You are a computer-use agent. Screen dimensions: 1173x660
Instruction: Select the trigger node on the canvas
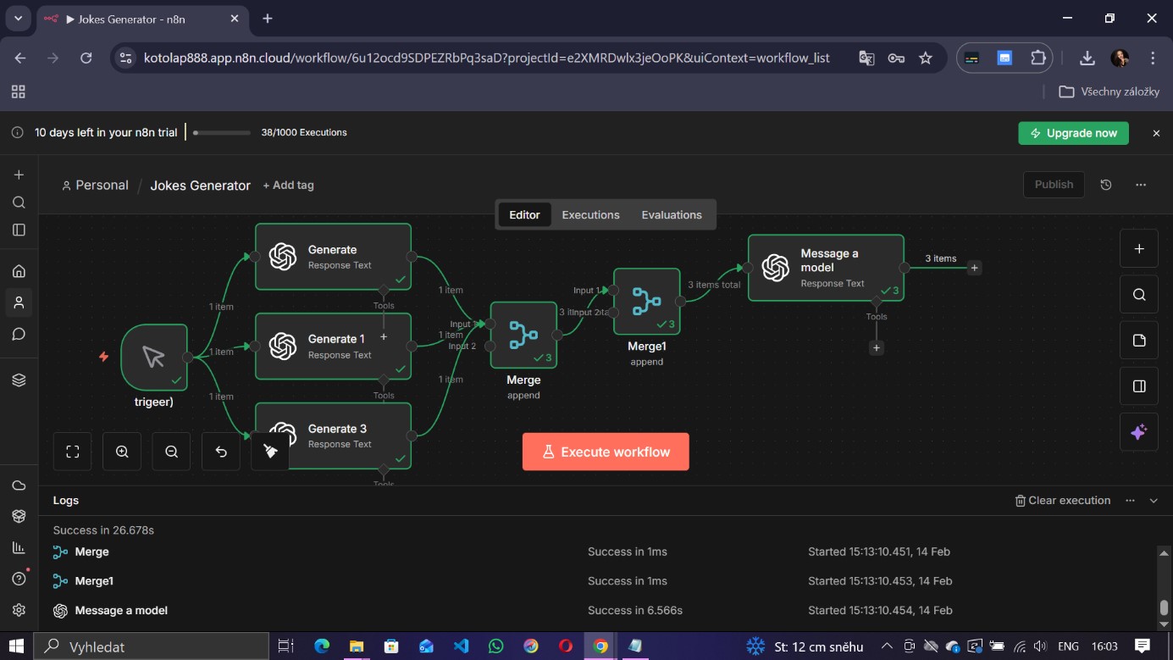coord(153,357)
